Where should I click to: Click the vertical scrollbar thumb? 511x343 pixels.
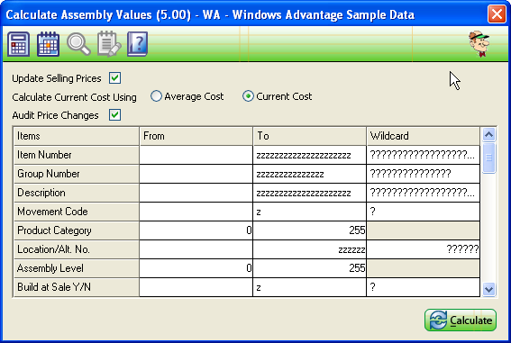[488, 158]
